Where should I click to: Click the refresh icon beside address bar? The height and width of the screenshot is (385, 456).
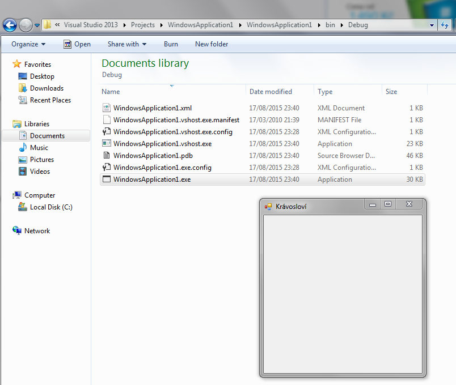pos(445,25)
